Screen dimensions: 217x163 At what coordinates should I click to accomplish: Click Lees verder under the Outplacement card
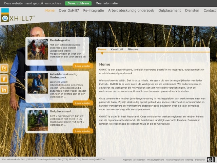83,131
